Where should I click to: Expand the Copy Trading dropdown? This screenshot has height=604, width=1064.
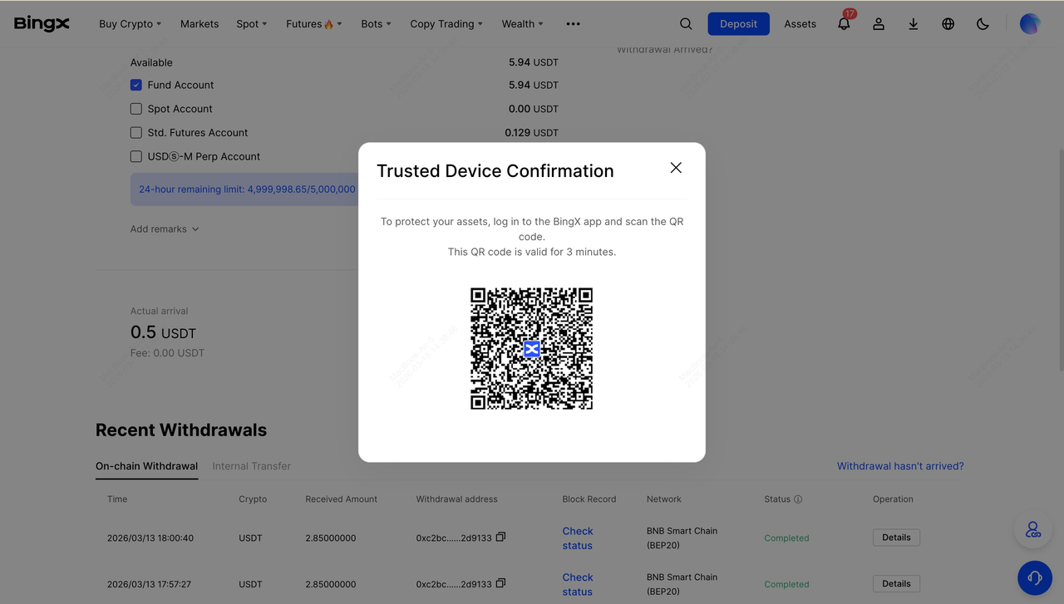click(446, 24)
